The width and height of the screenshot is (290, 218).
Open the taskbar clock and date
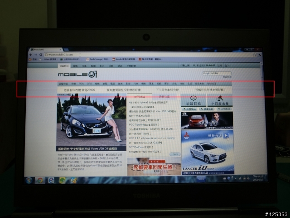(x=258, y=178)
